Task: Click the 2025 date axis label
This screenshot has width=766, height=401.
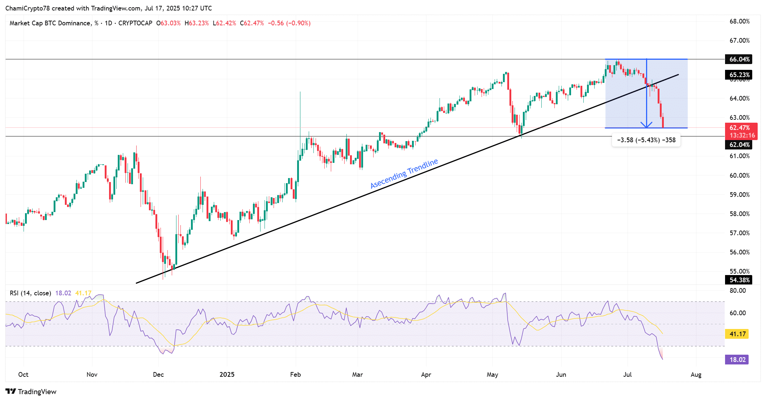Action: [227, 375]
